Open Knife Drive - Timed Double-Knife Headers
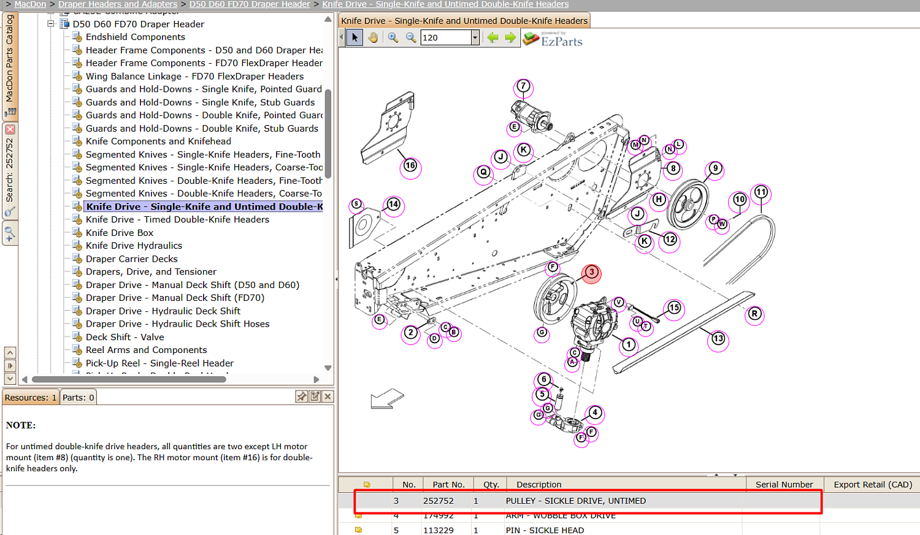Screen dimensions: 920x535 point(178,219)
